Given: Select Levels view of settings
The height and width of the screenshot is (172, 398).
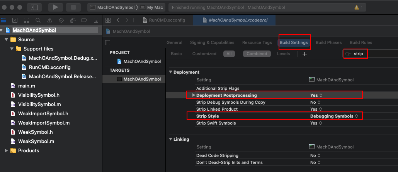Looking at the screenshot, I should point(284,54).
